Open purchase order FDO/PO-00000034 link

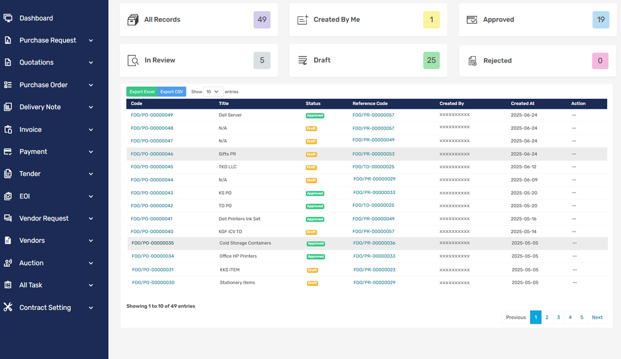point(153,256)
